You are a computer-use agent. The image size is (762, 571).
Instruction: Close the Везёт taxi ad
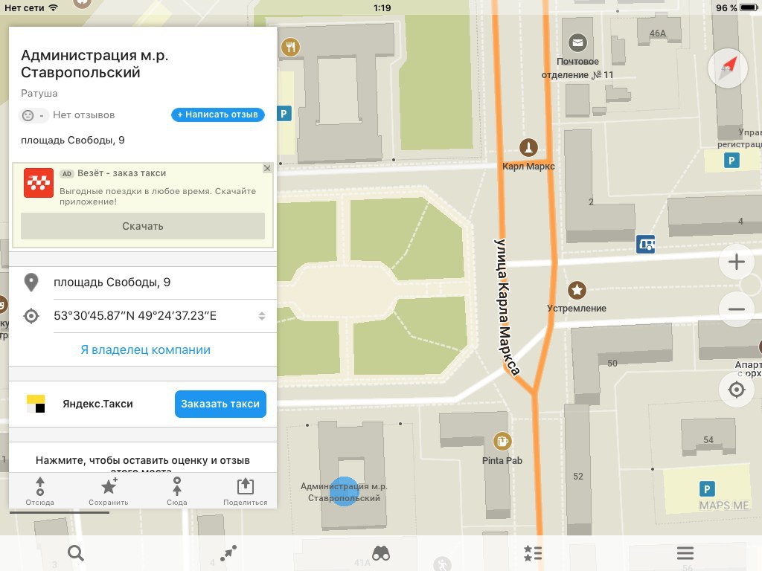point(267,168)
